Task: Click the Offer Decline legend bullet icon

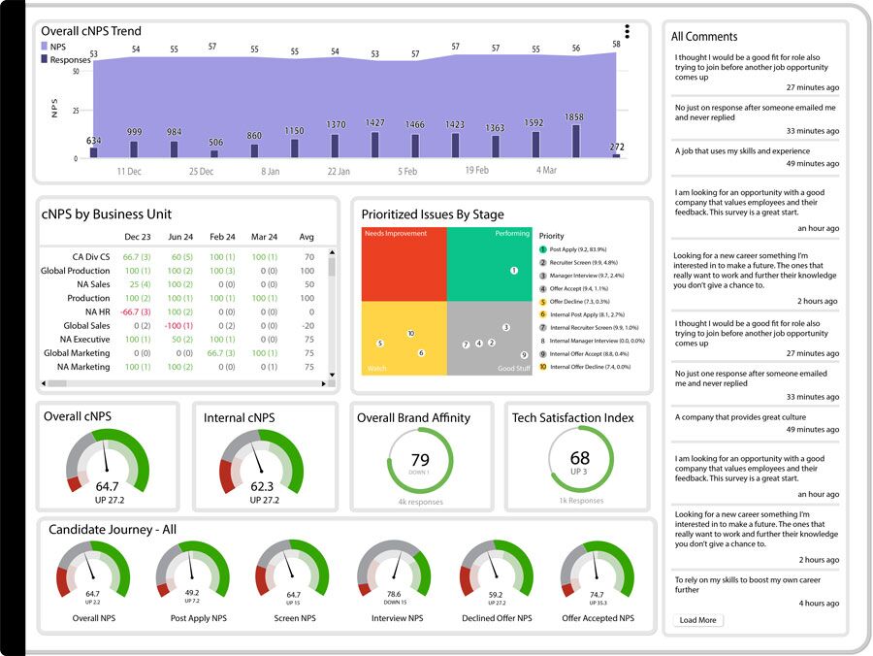Action: tap(543, 302)
